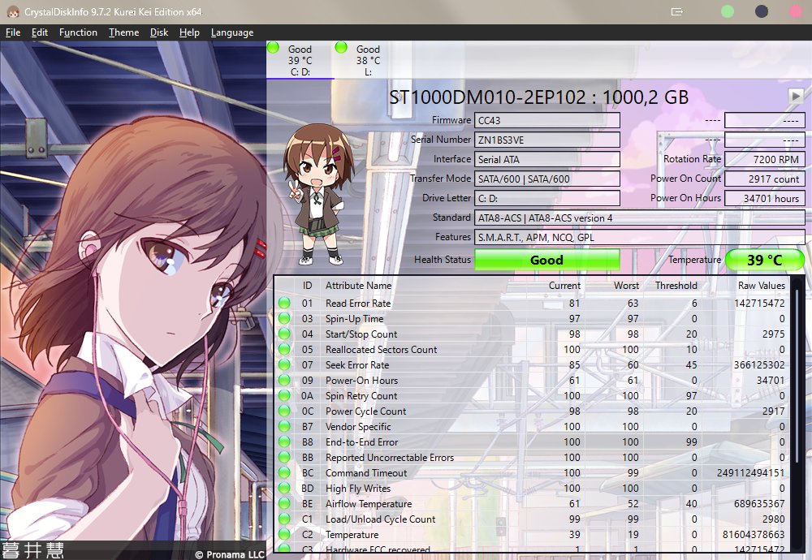Image resolution: width=812 pixels, height=560 pixels.
Task: Click the green status icon on C: D: tab
Action: 274,48
